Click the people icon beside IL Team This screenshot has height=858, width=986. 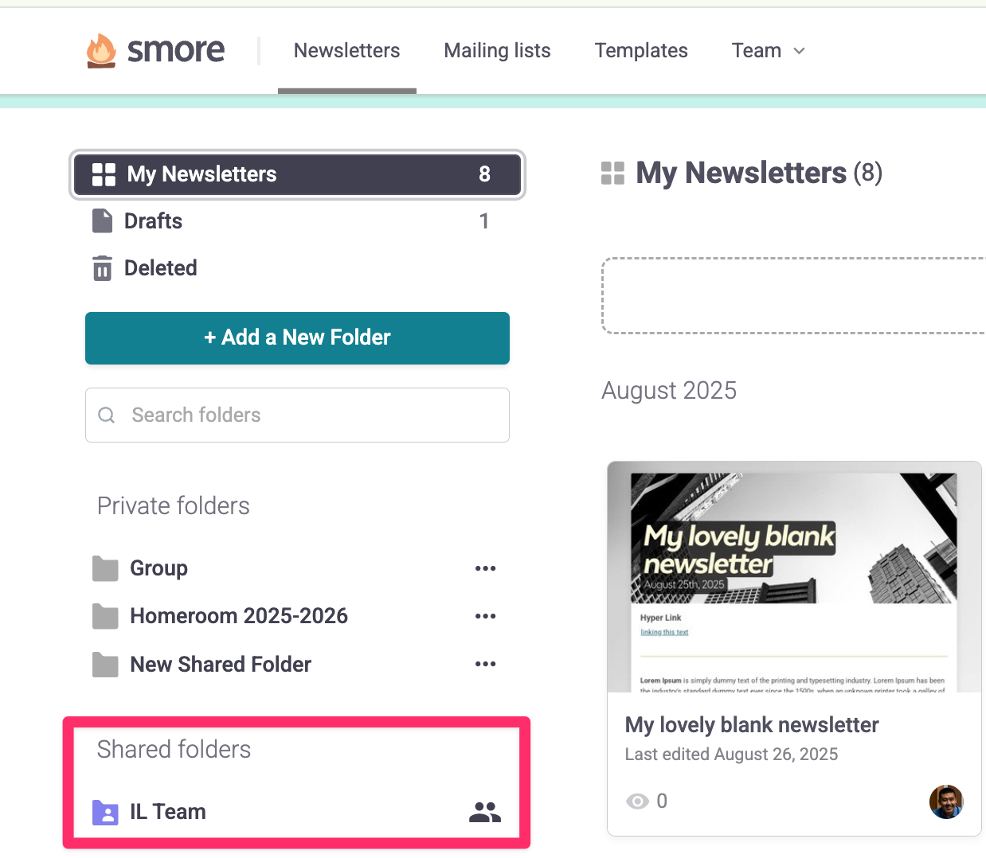coord(484,812)
